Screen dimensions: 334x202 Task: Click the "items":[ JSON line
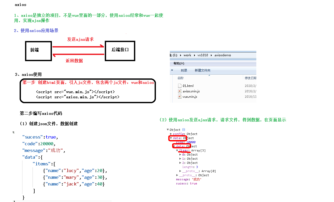pos(44,164)
